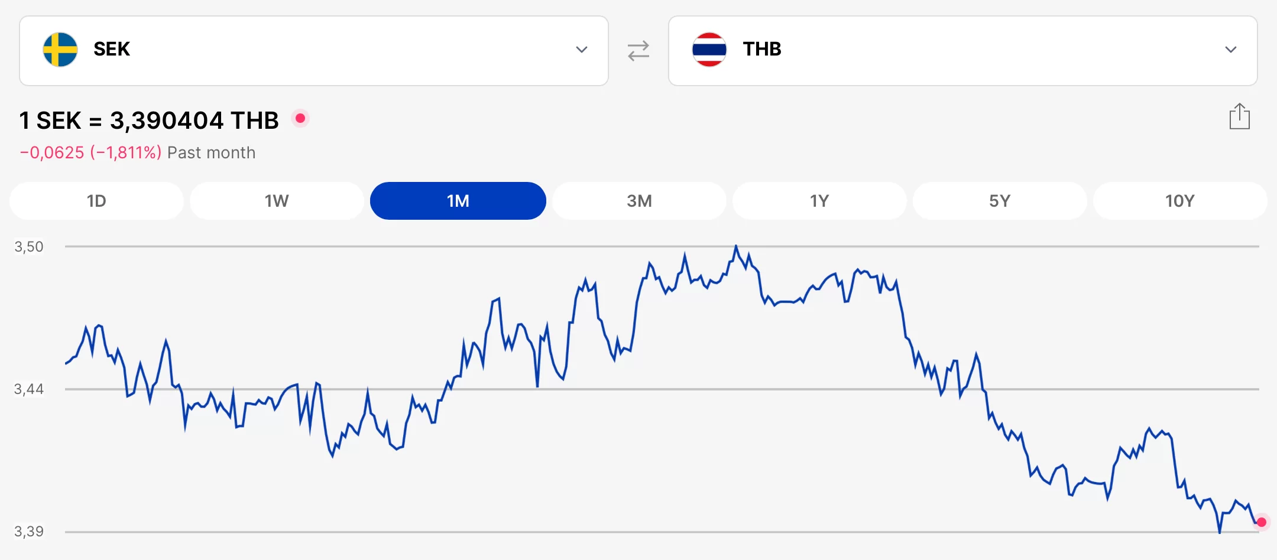Switch to the 1Y time range
1277x560 pixels.
click(819, 201)
